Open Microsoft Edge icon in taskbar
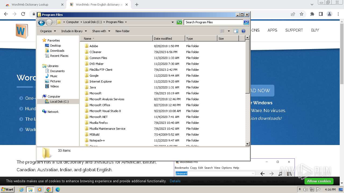Viewport: 344px width, 193px height. (x=58, y=190)
